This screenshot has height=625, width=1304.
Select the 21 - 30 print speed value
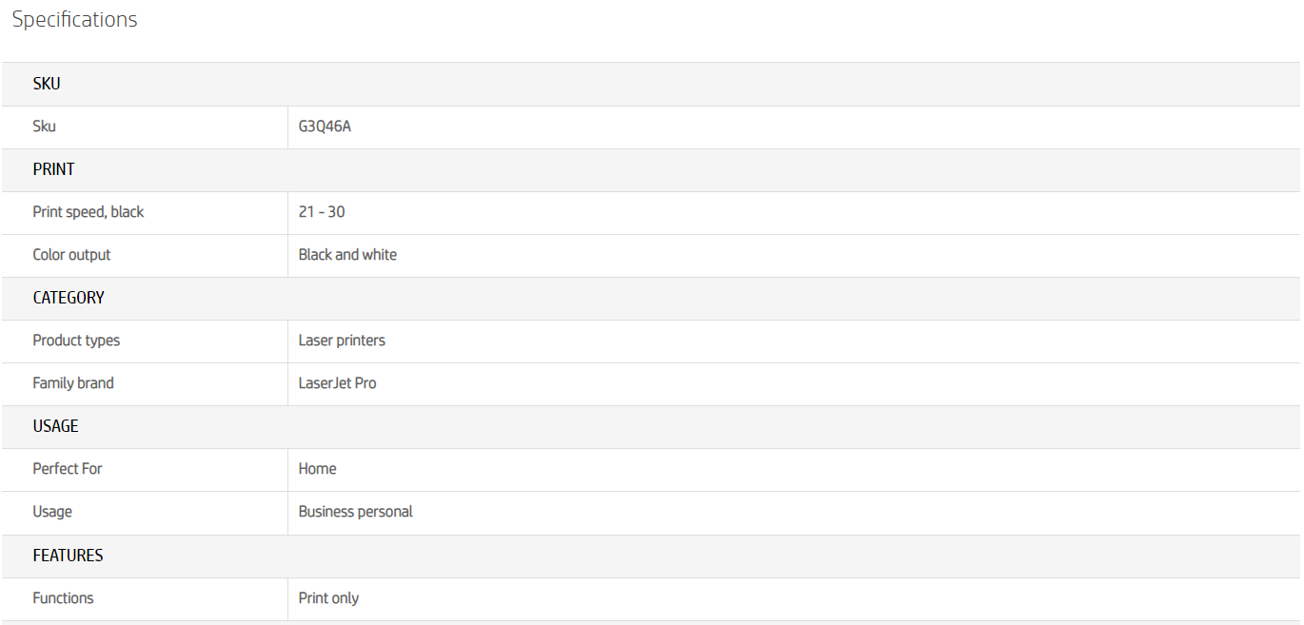[322, 212]
